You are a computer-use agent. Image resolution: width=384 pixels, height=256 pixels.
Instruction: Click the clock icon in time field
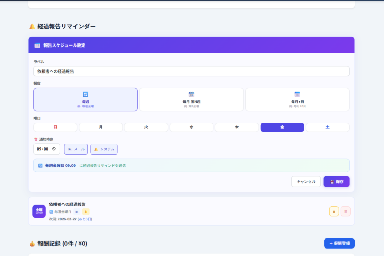point(54,149)
